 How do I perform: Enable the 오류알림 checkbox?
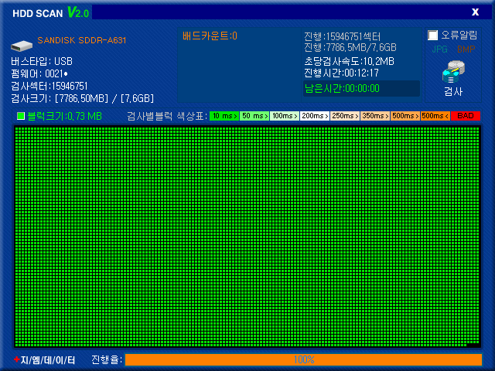432,35
